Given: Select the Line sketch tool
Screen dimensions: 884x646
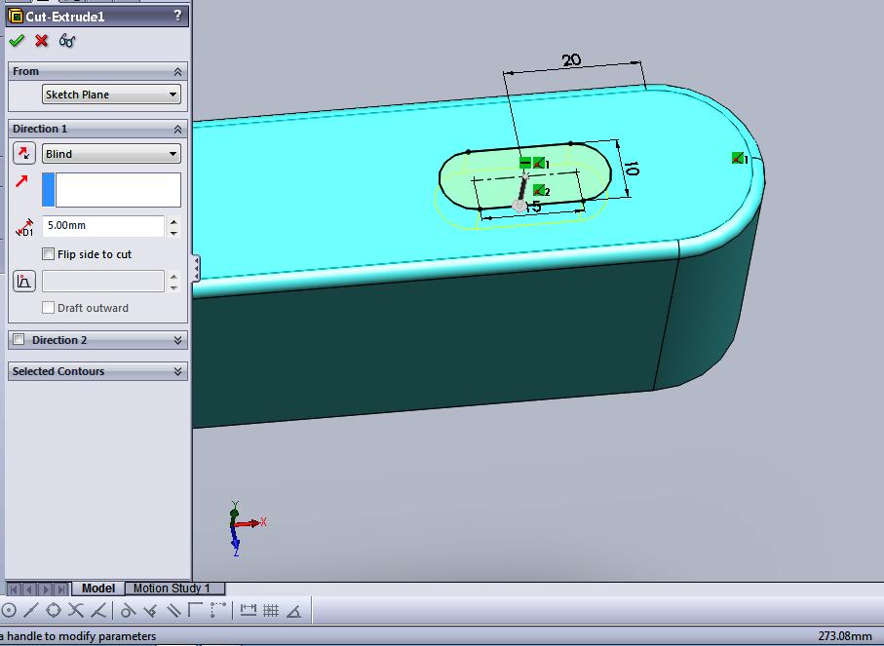Looking at the screenshot, I should point(31,609).
